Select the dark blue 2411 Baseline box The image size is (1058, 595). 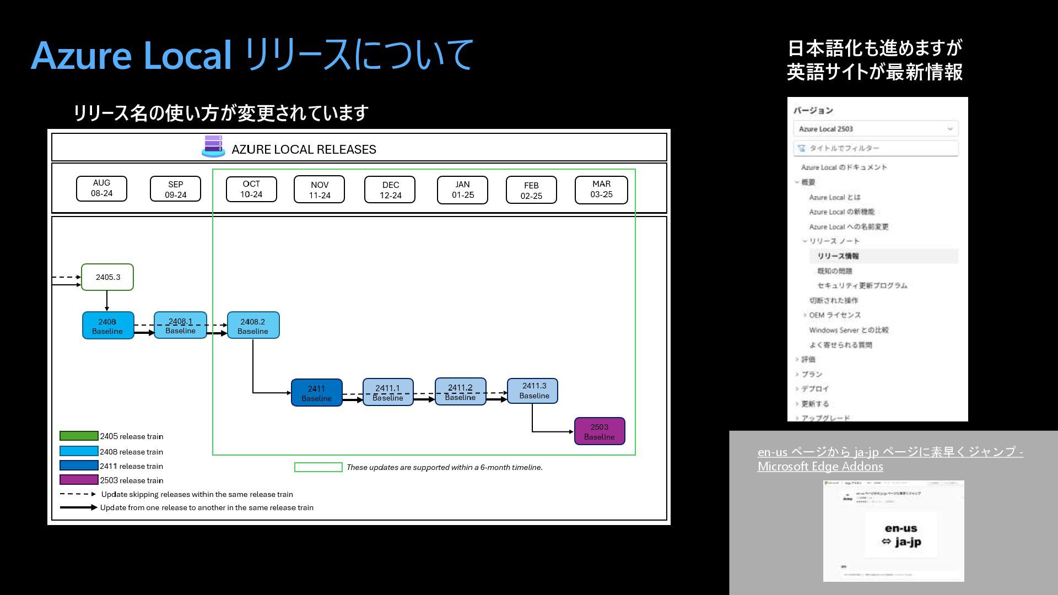tap(316, 393)
